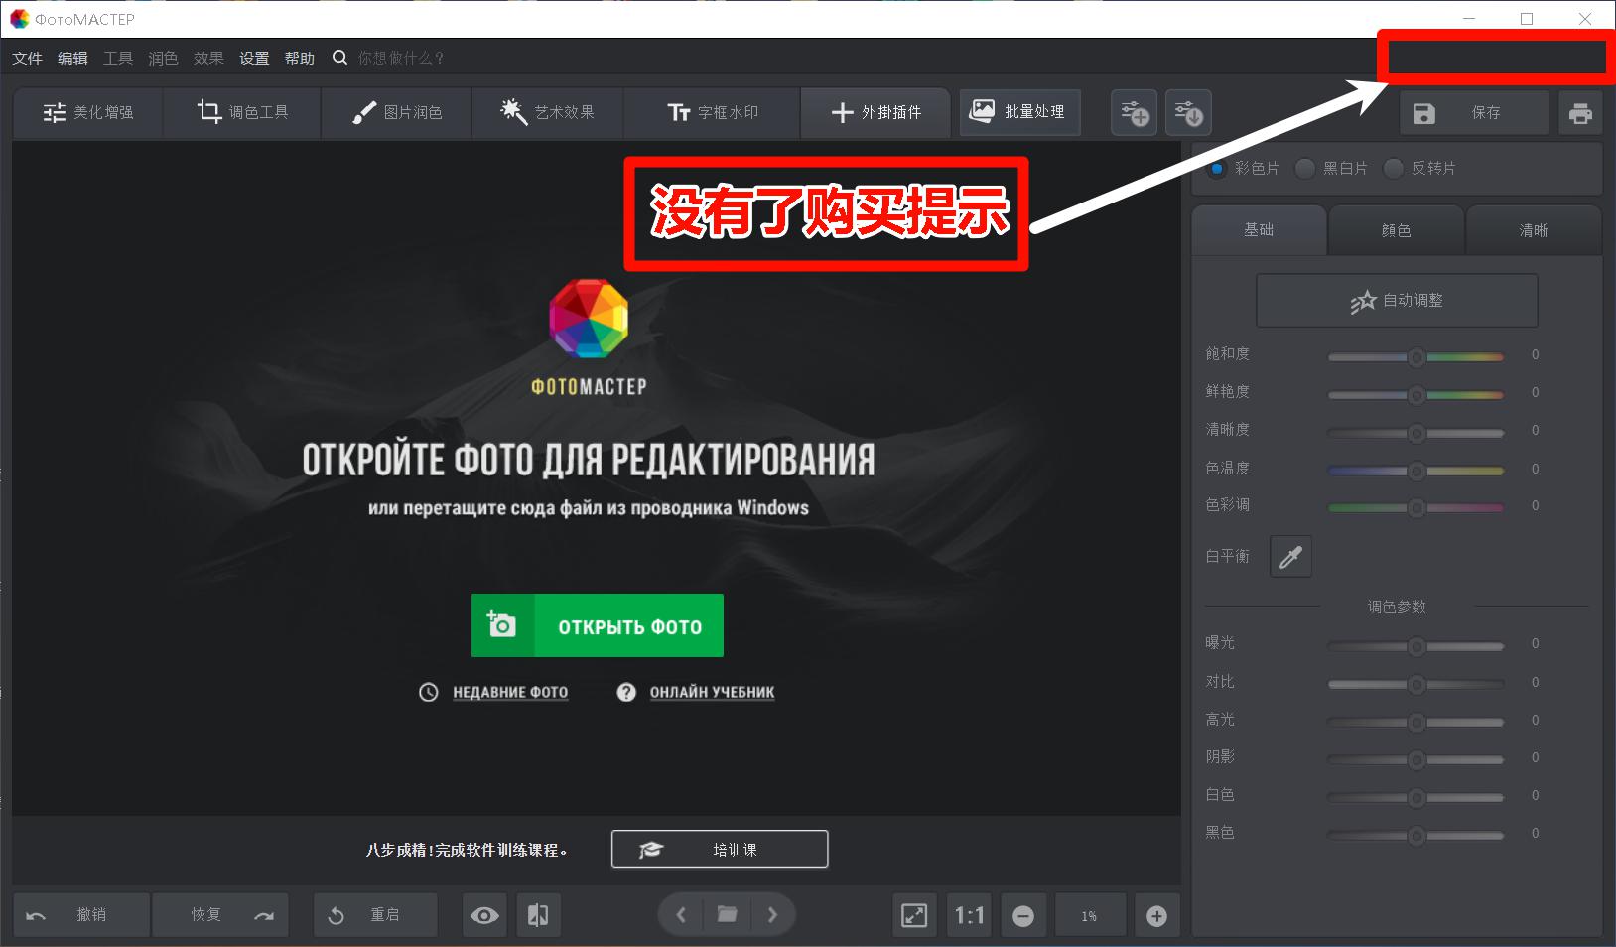
Task: Click the 重启 reset button
Action: click(x=375, y=914)
